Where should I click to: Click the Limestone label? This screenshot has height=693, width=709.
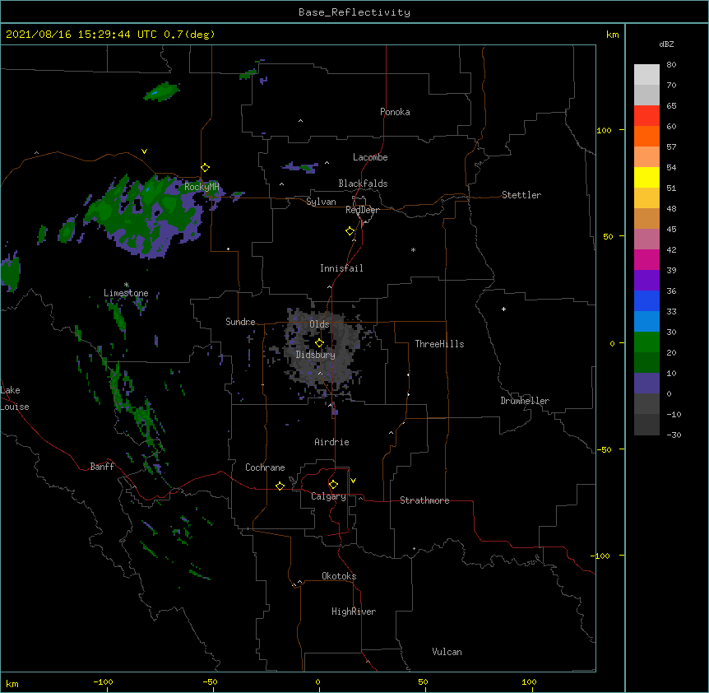tap(126, 293)
